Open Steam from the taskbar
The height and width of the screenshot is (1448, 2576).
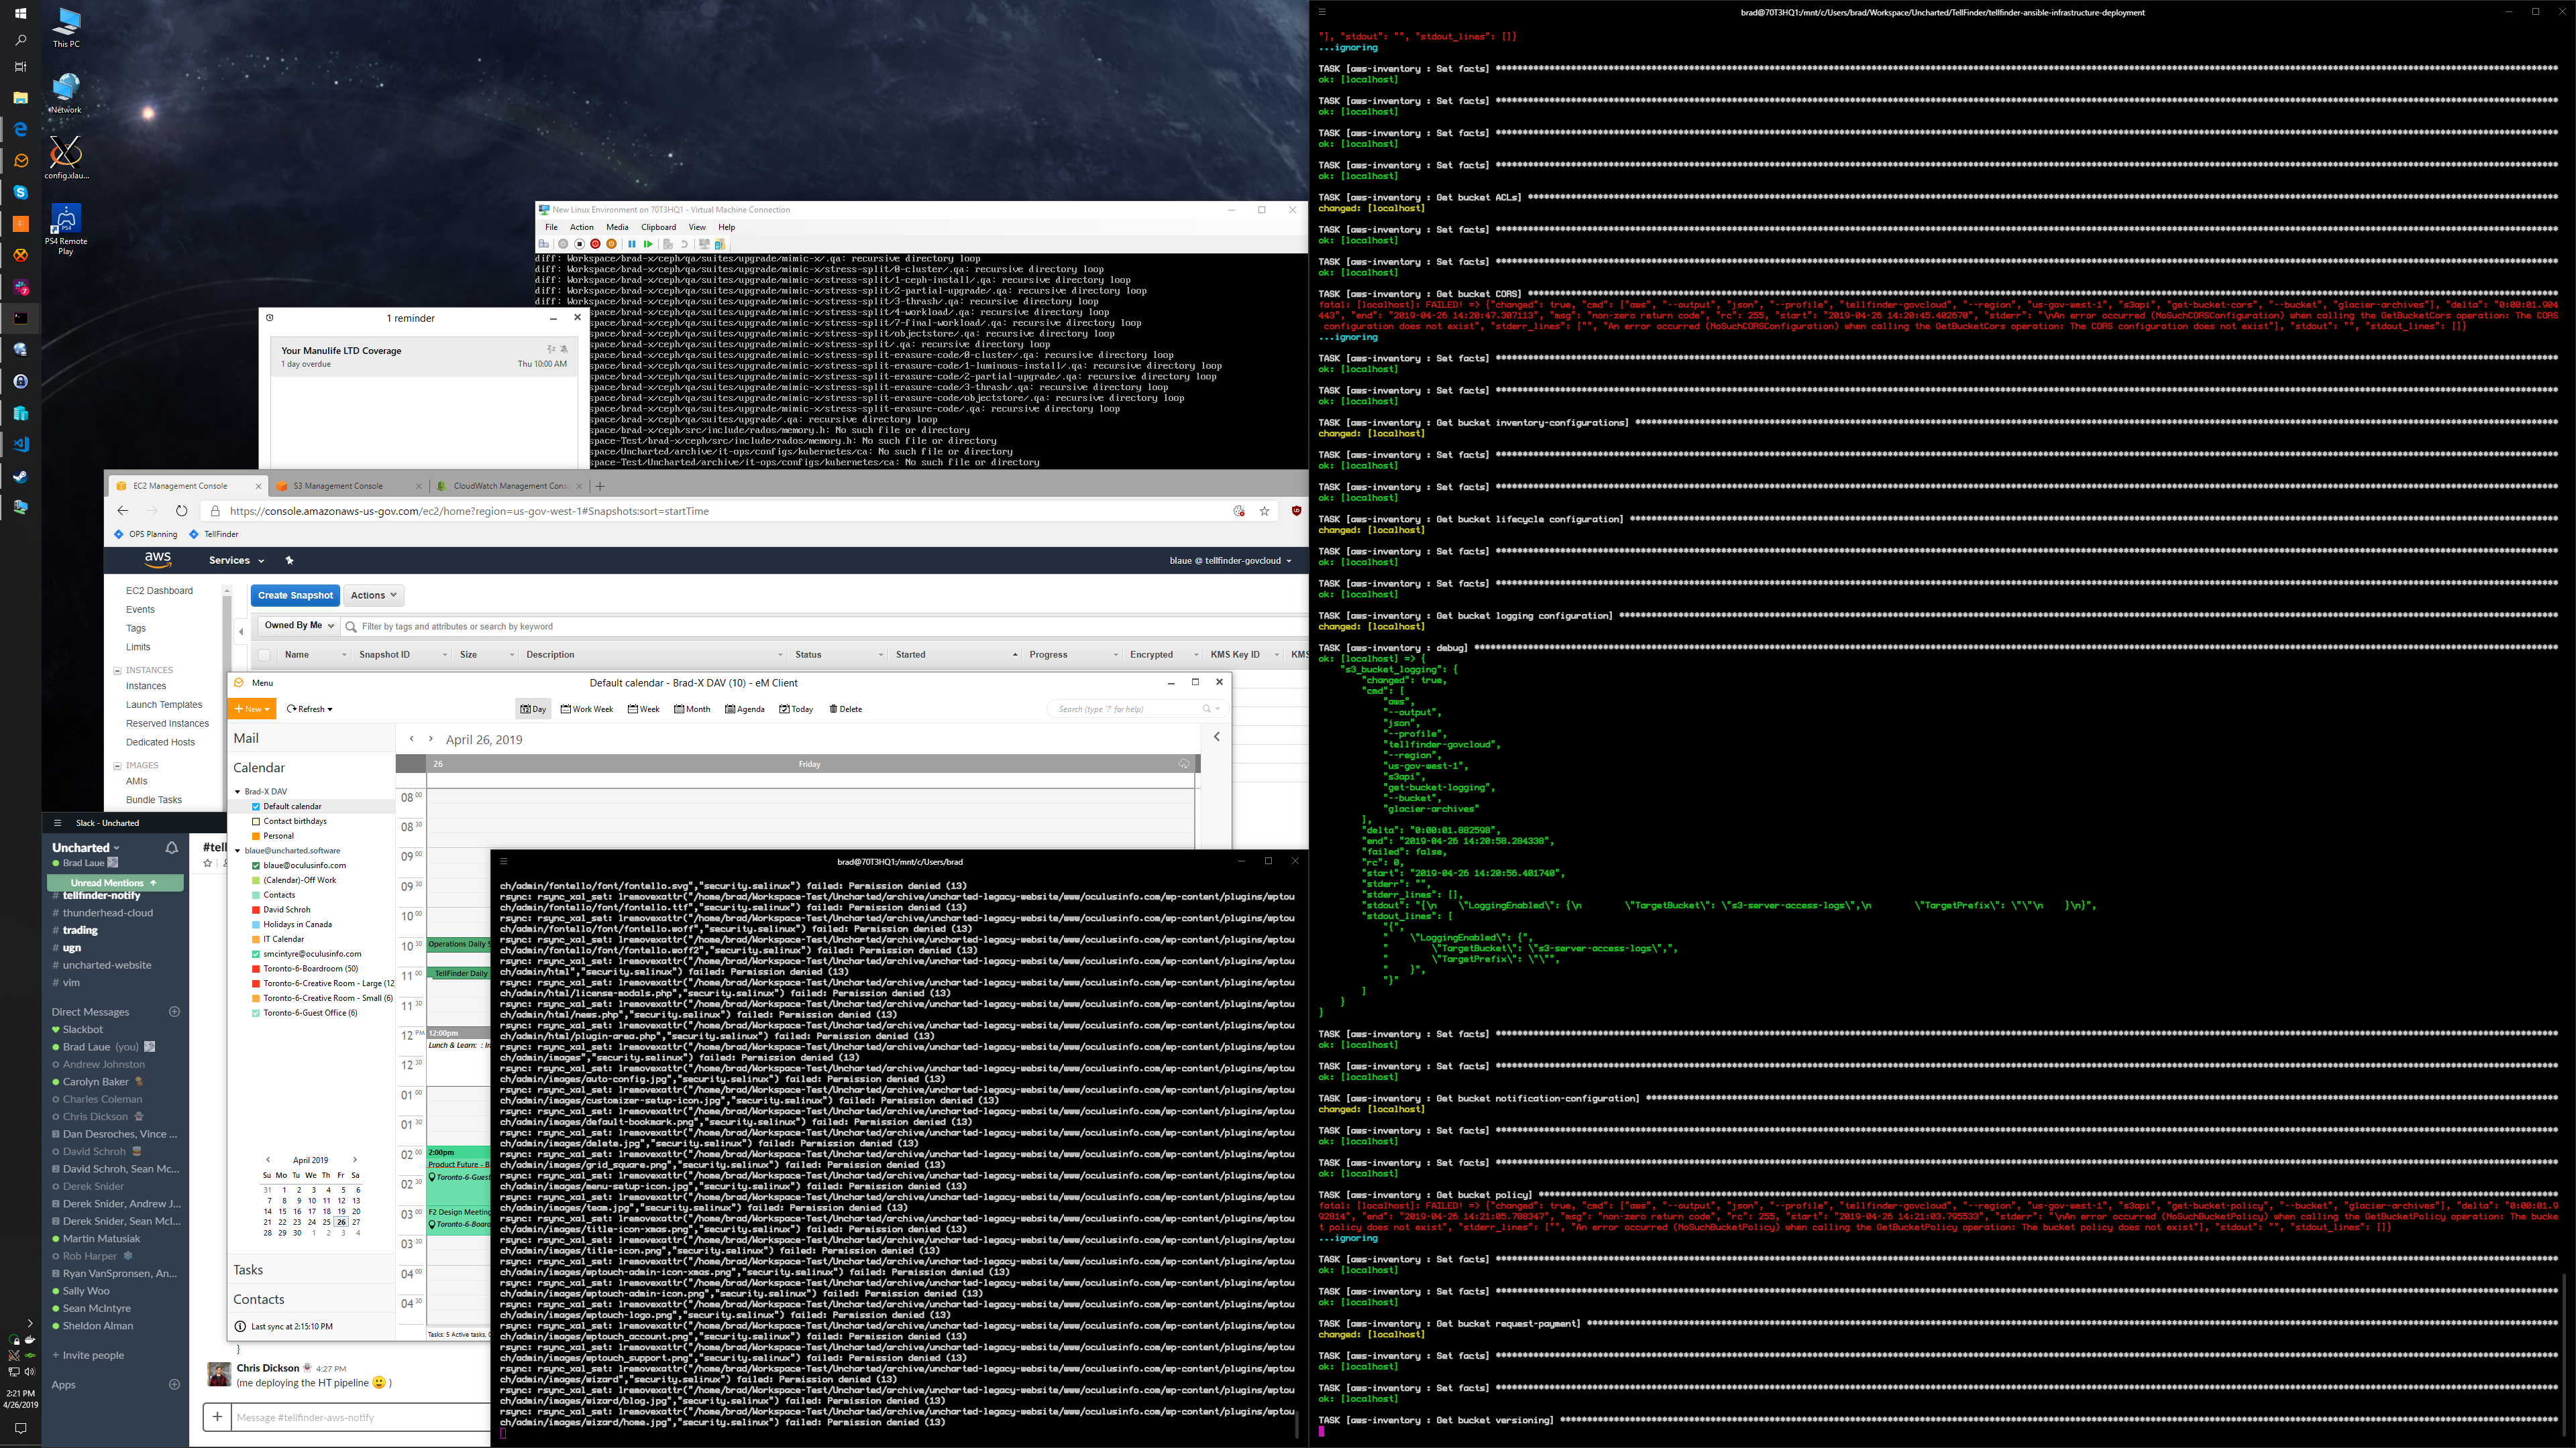pyautogui.click(x=20, y=477)
